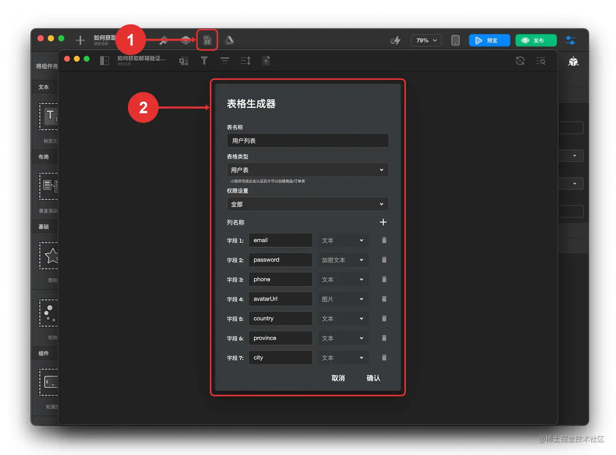Image resolution: width=616 pixels, height=455 pixels.
Task: Click the 表名称 input containing 用户列表
Action: tap(308, 141)
